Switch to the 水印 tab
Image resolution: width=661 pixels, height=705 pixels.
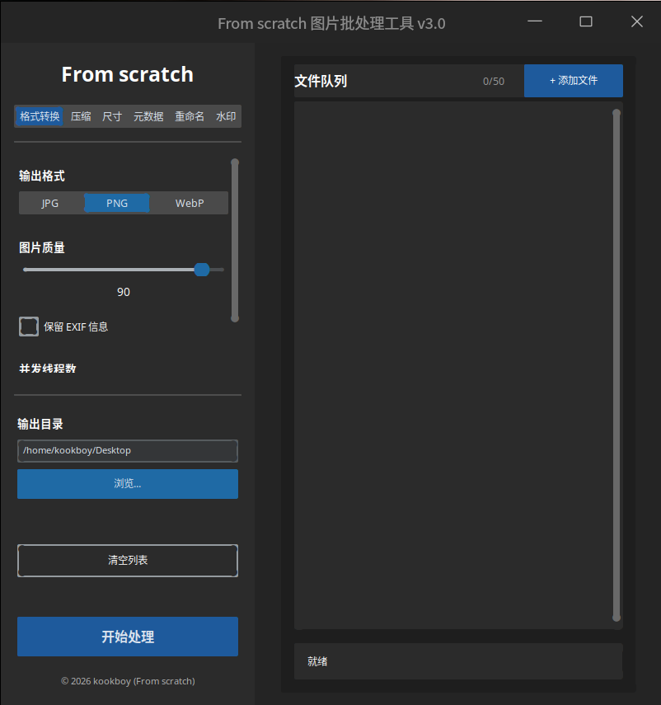(226, 116)
